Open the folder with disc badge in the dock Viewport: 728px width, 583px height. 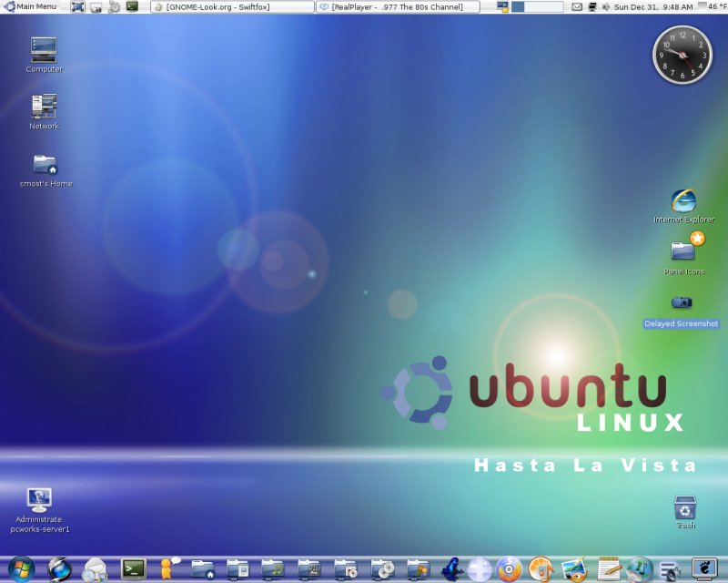346,569
